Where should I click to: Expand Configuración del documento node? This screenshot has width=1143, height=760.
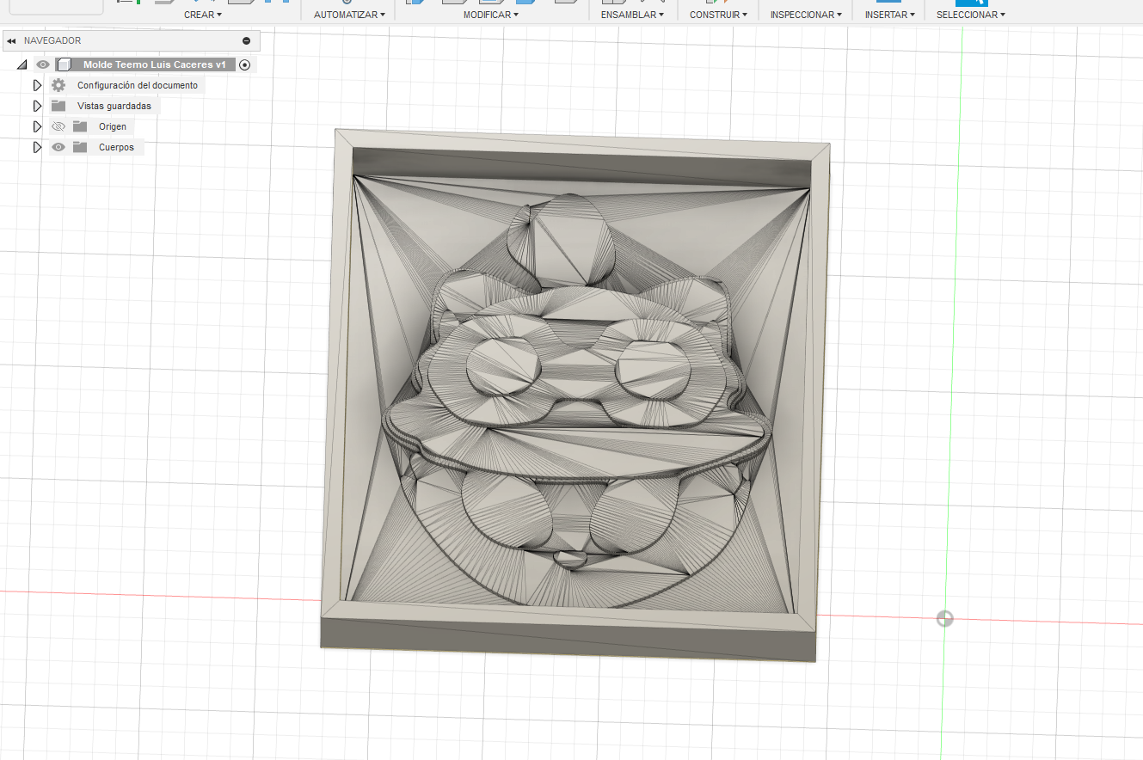pos(37,85)
